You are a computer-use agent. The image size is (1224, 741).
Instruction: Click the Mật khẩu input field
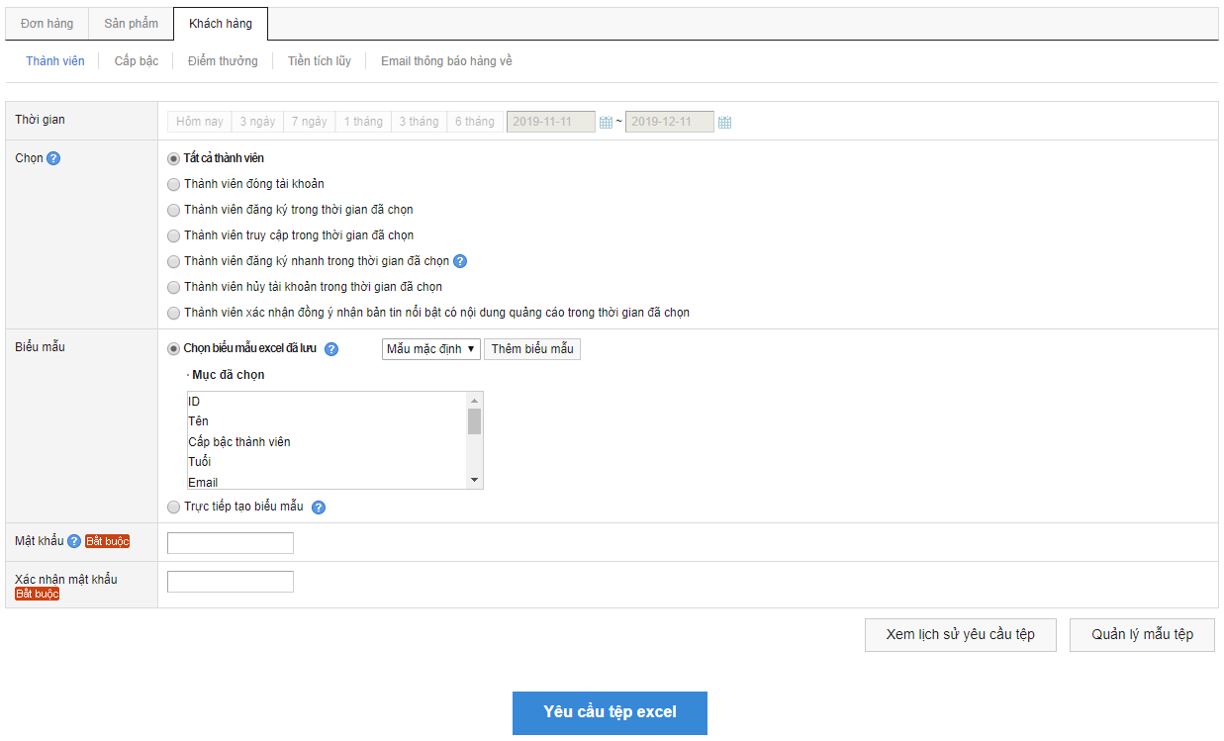click(231, 543)
